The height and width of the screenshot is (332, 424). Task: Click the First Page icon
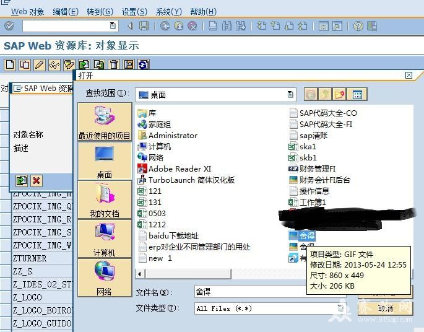(261, 26)
